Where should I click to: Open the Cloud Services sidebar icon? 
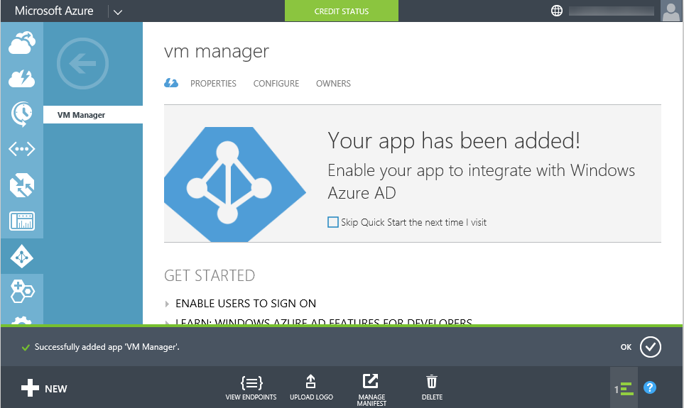click(x=22, y=43)
